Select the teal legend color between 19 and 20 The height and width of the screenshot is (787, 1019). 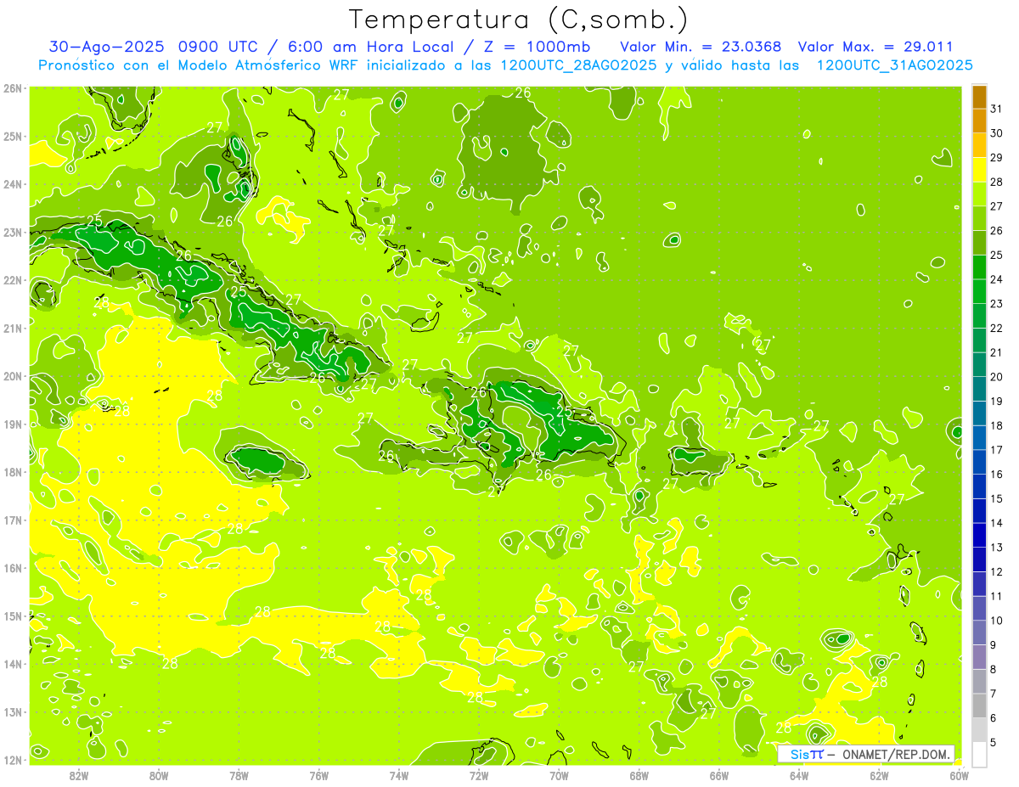tap(979, 389)
